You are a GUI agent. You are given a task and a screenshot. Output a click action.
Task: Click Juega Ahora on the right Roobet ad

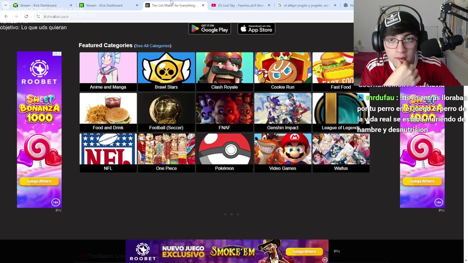(422, 181)
